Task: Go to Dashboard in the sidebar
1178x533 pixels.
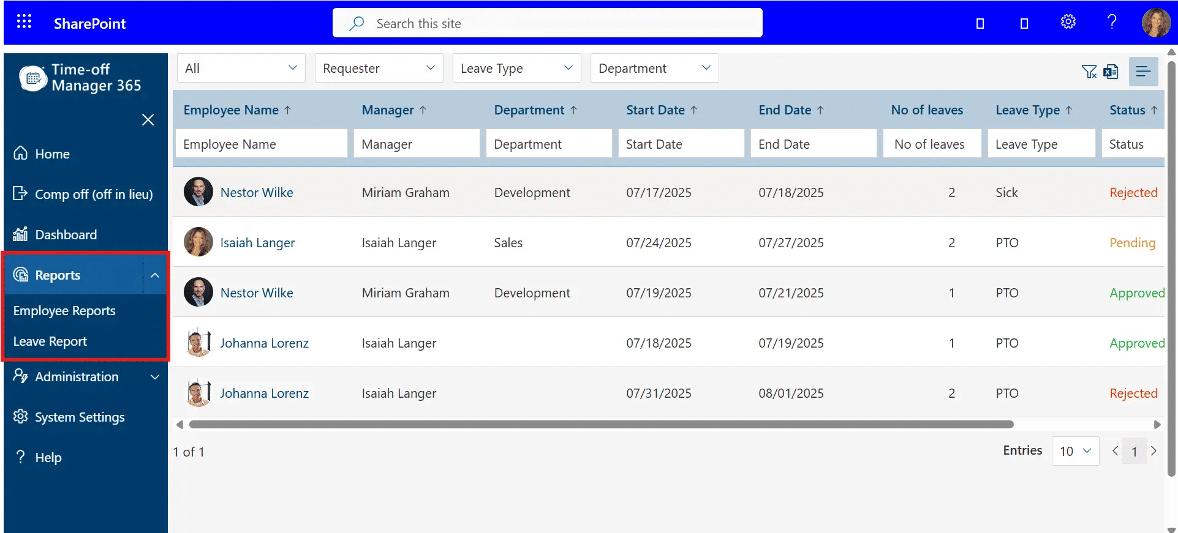Action: [66, 235]
